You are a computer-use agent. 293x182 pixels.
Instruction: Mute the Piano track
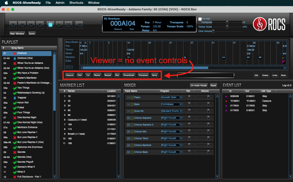(128, 98)
